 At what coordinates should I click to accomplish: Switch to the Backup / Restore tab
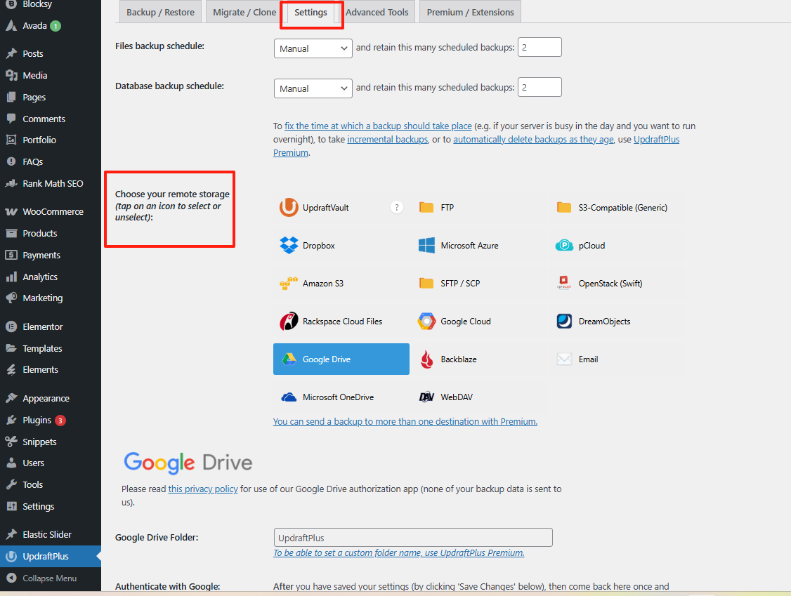160,12
